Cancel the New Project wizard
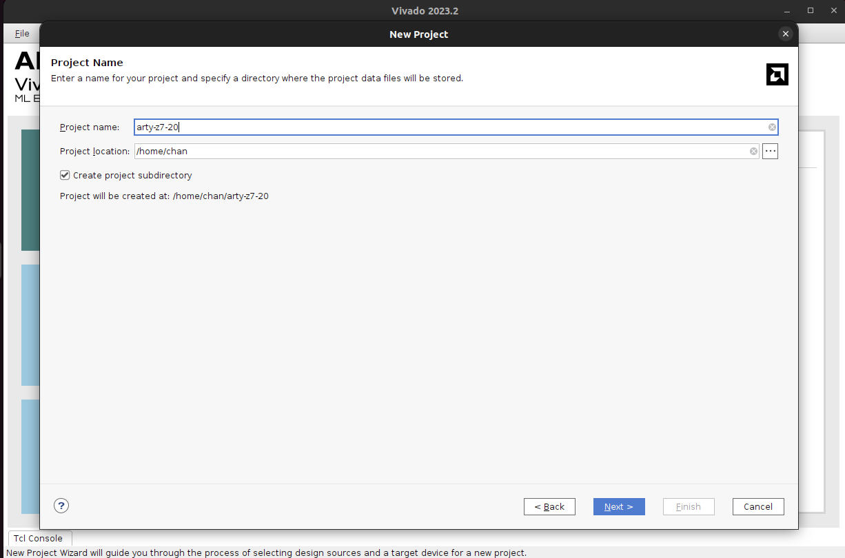Image resolution: width=845 pixels, height=558 pixels. 758,506
